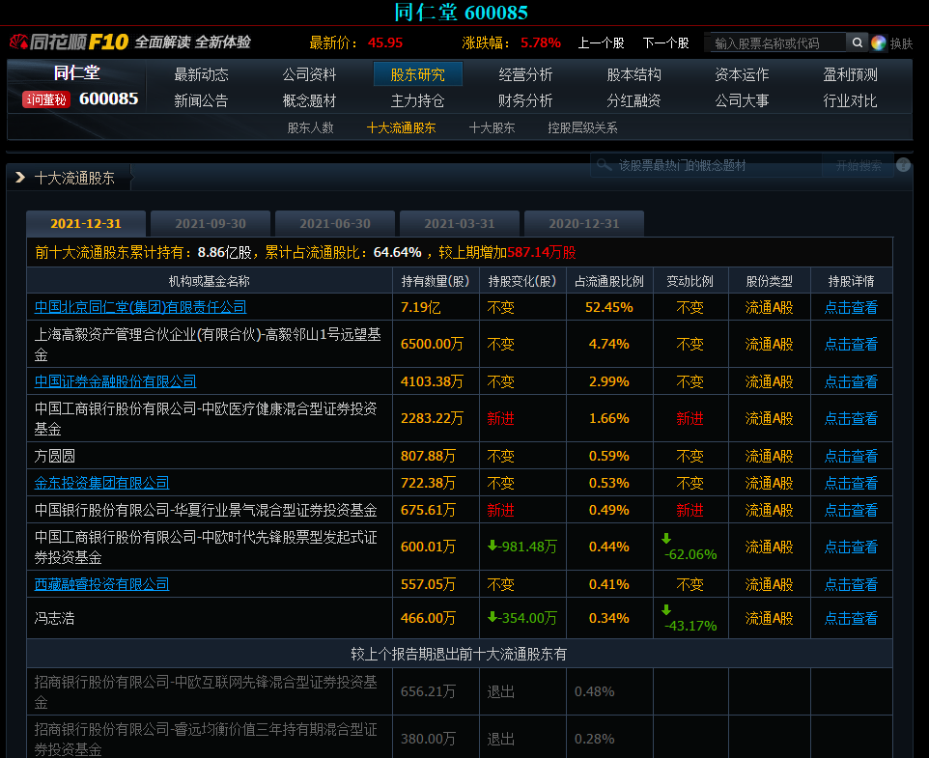Go to previous stock 上一个股

pyautogui.click(x=601, y=42)
